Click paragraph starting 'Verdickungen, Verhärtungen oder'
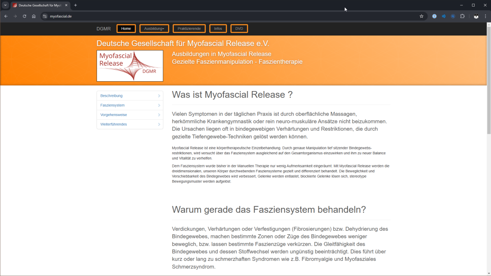The height and width of the screenshot is (276, 491). (280, 248)
